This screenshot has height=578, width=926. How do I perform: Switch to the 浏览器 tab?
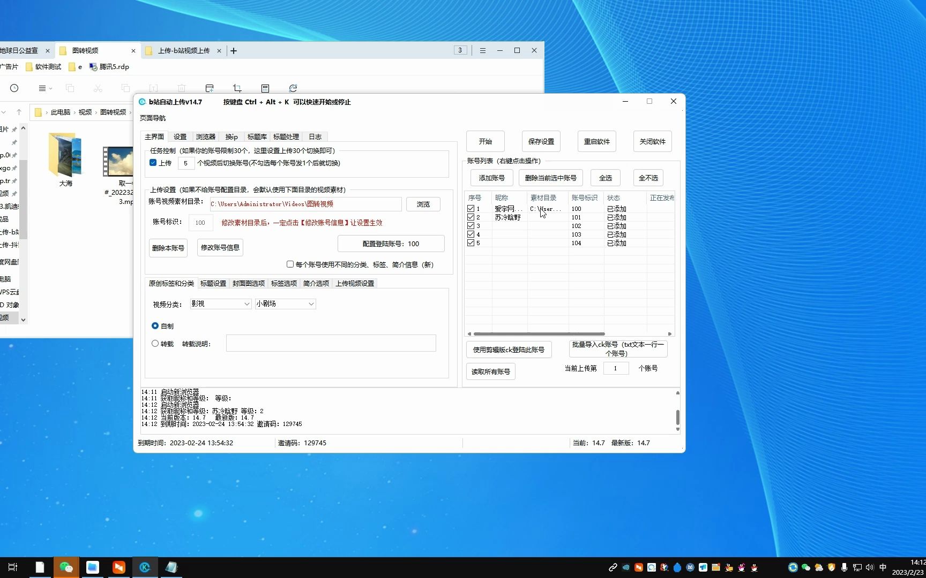click(x=205, y=136)
